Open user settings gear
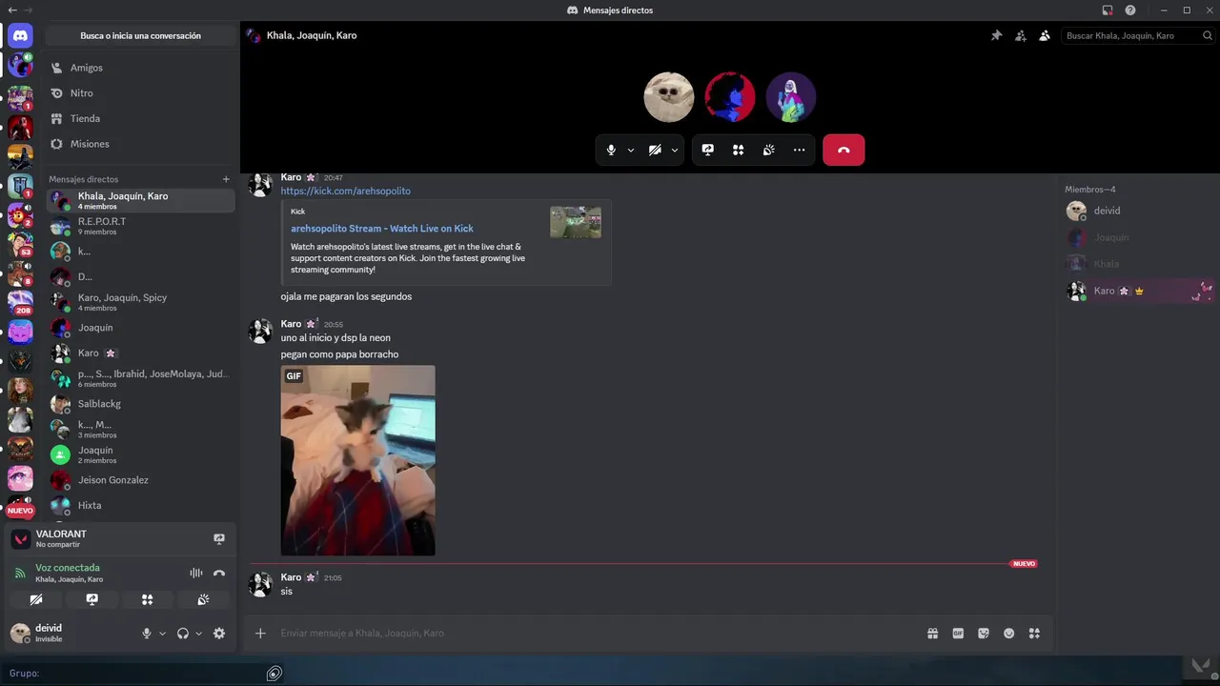The height and width of the screenshot is (686, 1220). (x=219, y=634)
